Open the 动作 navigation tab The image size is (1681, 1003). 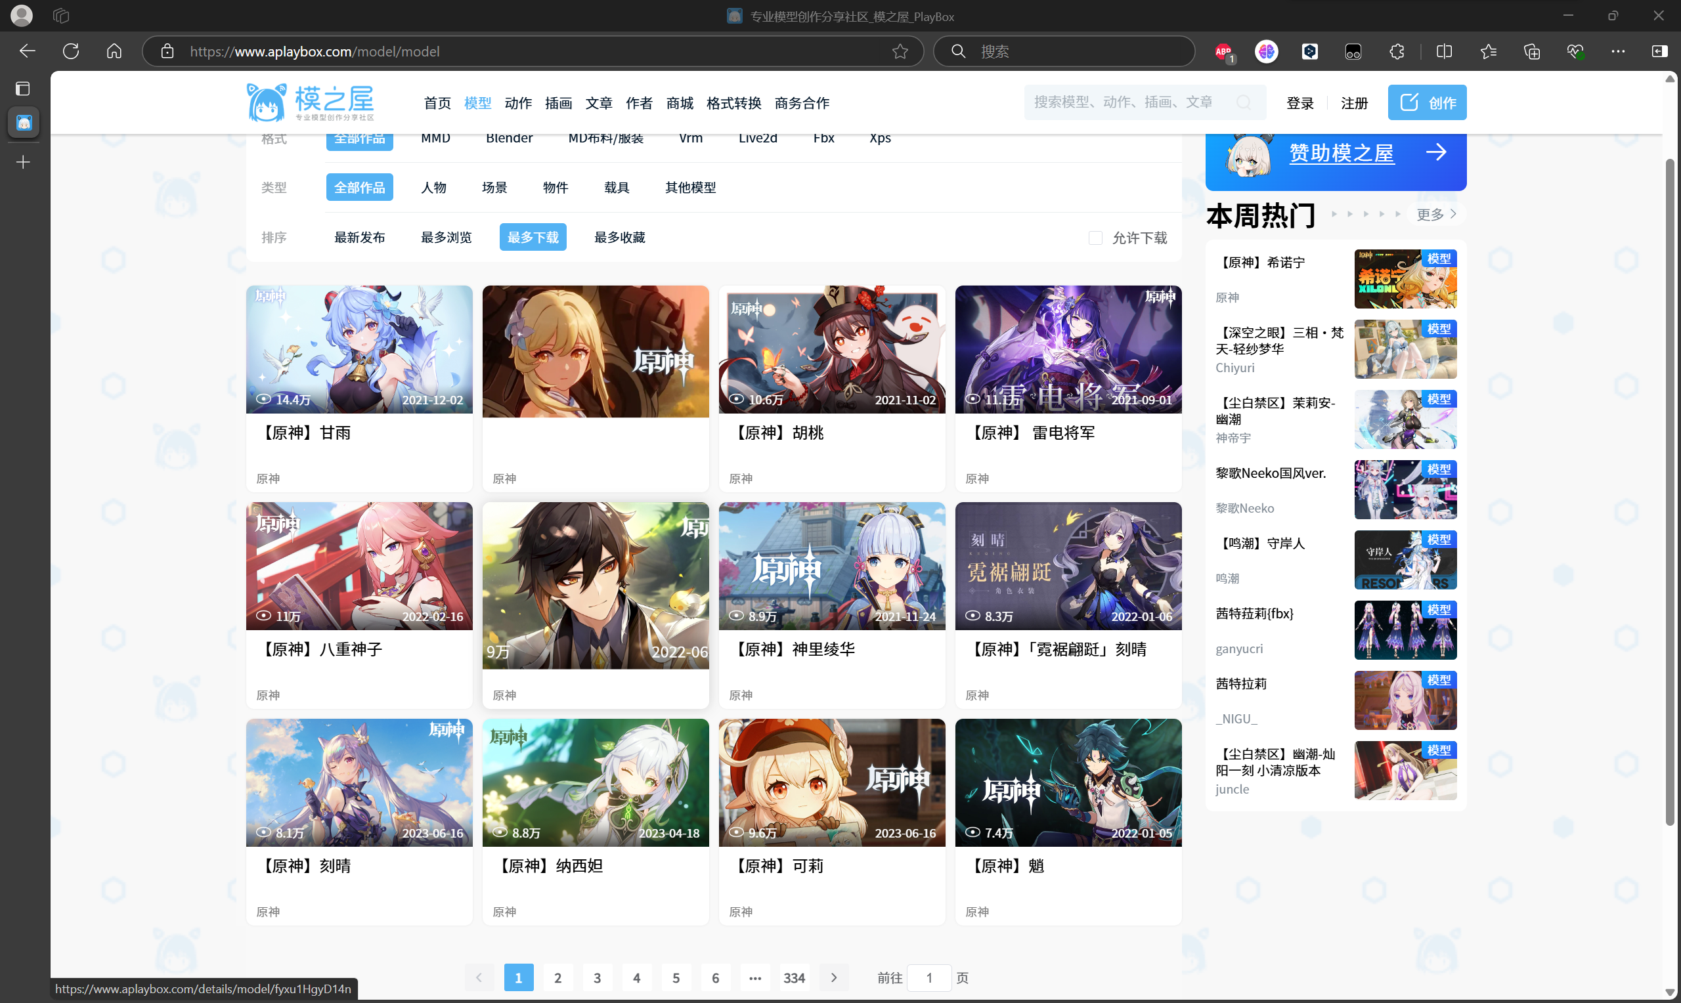click(517, 103)
